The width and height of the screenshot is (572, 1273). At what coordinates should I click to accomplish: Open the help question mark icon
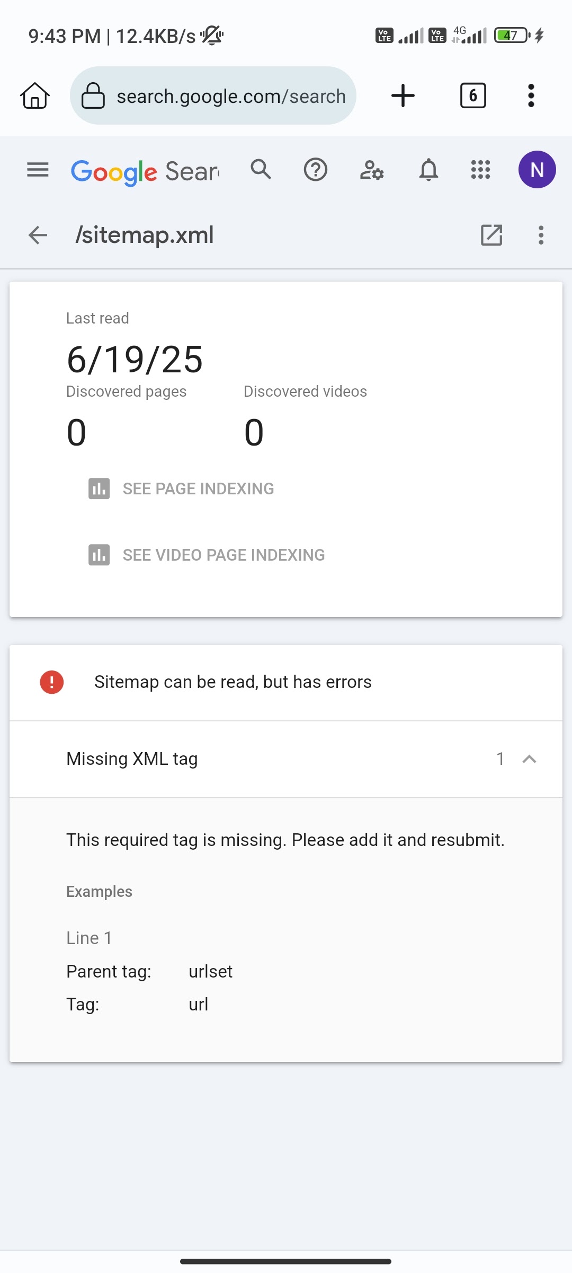(x=315, y=170)
